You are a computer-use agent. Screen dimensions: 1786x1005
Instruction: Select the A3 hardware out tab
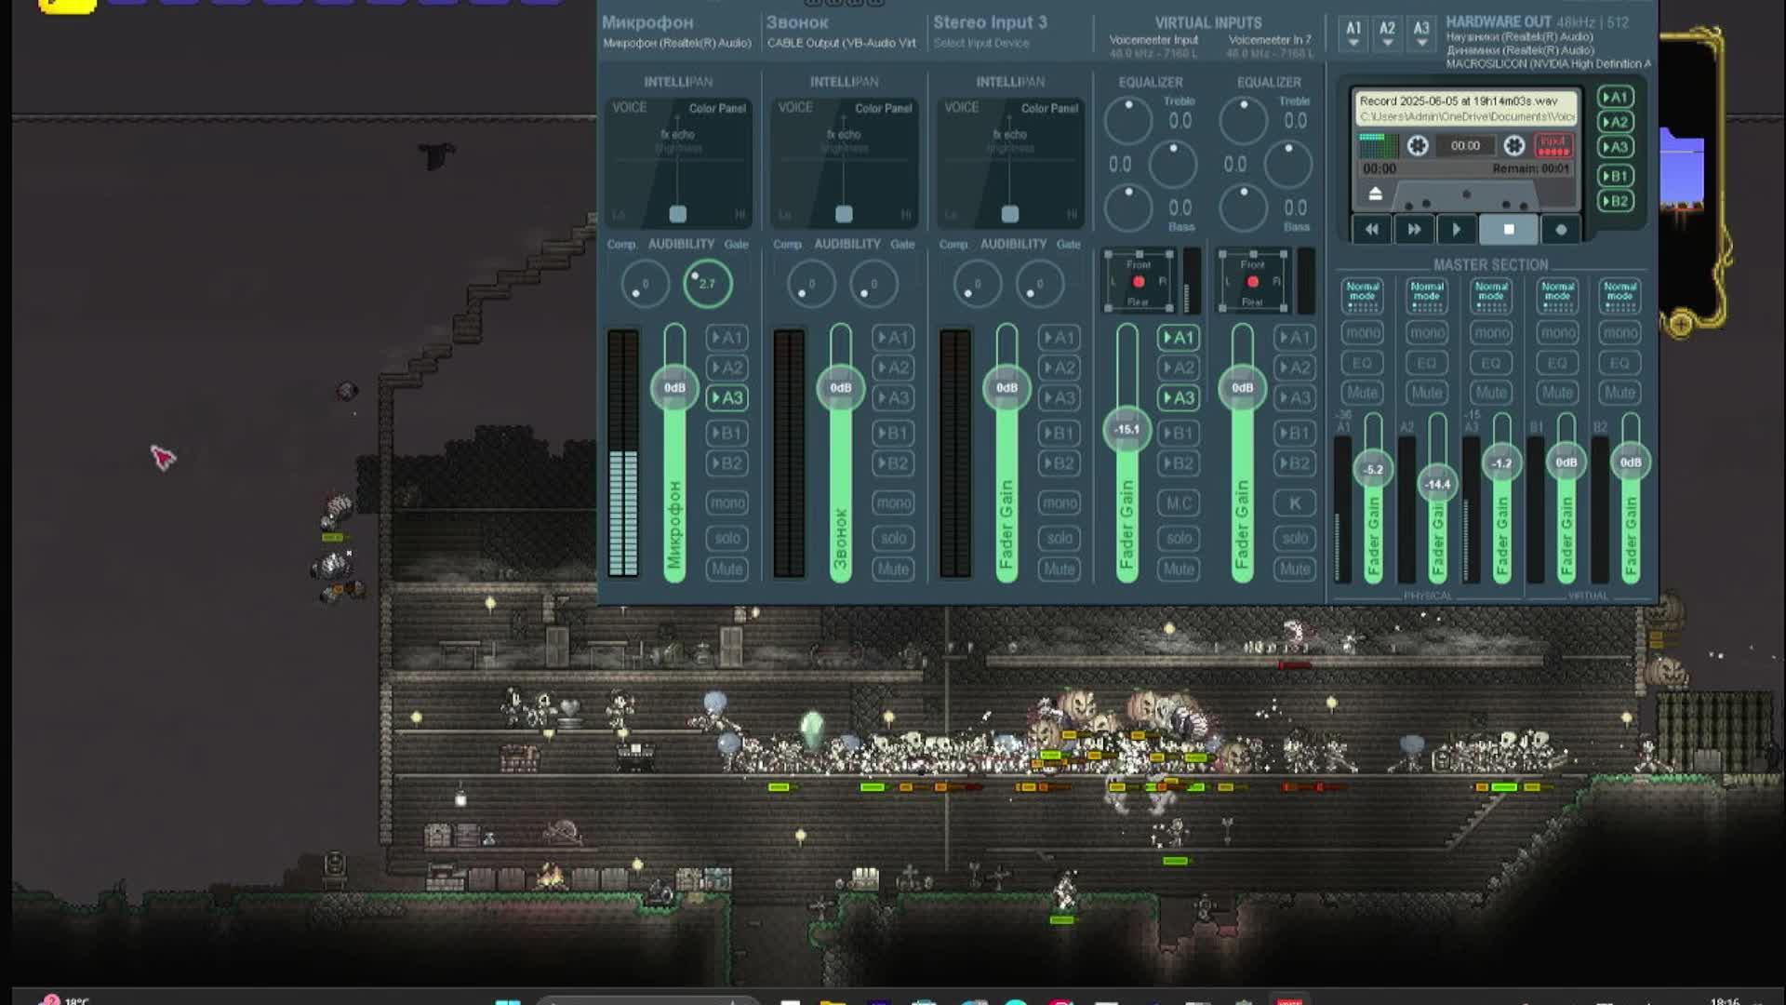coord(1420,31)
